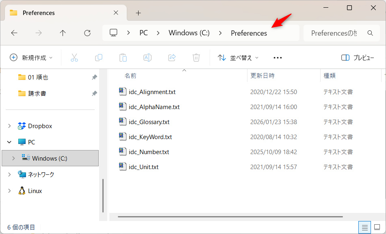Click the Delete trash can icon
This screenshot has height=234, width=386.
[x=196, y=58]
